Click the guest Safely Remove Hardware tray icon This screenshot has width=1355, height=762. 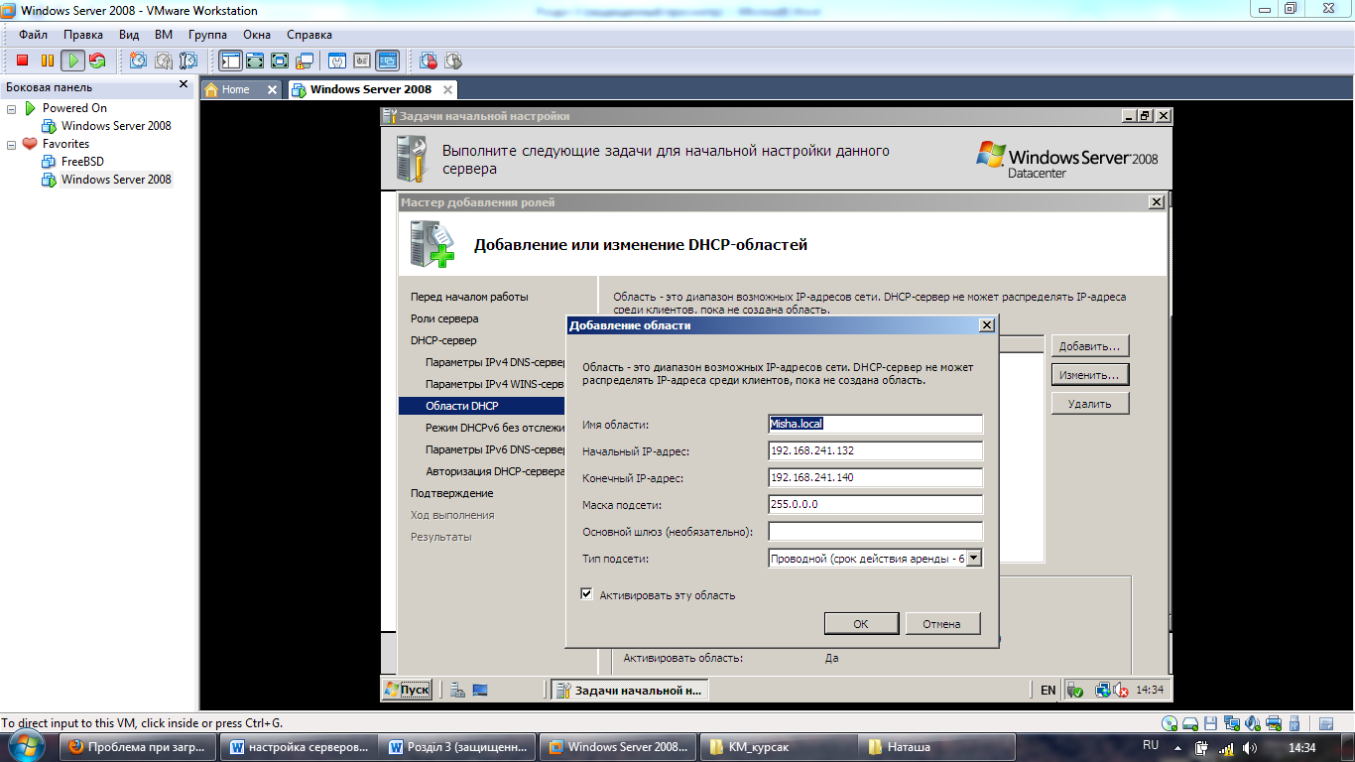point(1076,690)
